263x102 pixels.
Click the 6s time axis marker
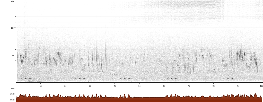coord(164,86)
